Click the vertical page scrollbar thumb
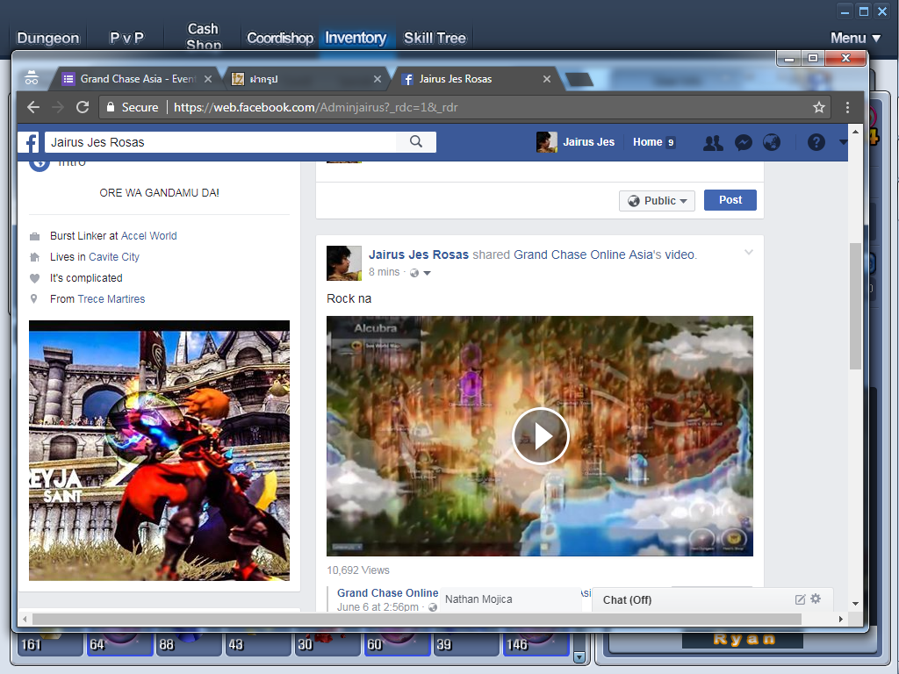The height and width of the screenshot is (674, 899). click(x=855, y=306)
